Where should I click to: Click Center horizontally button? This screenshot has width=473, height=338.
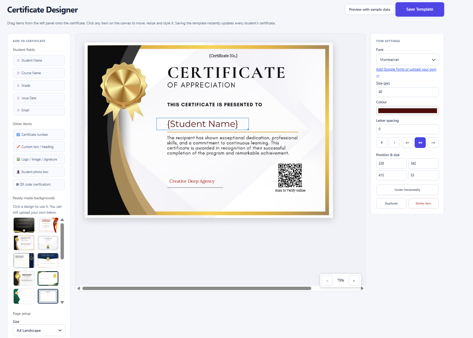pos(407,190)
